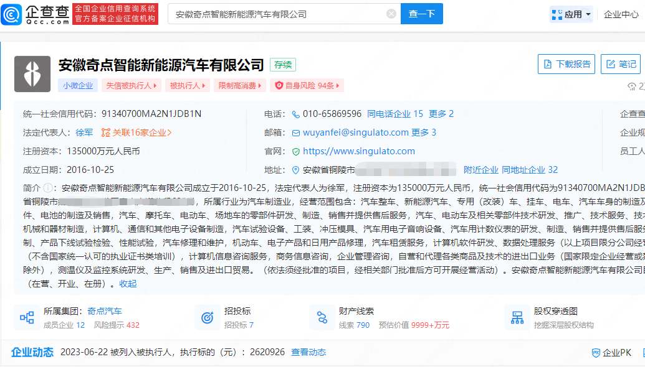Select the 所属集团 group structure icon
This screenshot has height=367, width=645.
point(27,317)
